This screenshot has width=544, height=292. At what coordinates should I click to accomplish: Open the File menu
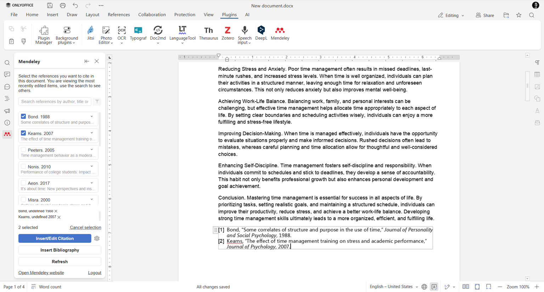(x=14, y=15)
